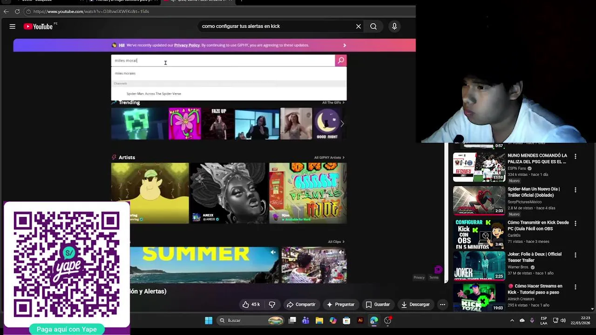Image resolution: width=596 pixels, height=335 pixels.
Task: Open options menu for Joker teaser trailer
Action: click(576, 255)
